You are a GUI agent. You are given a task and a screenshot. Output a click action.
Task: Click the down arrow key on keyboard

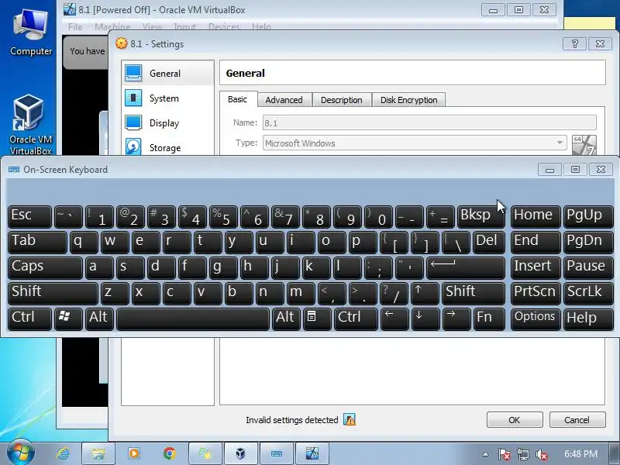tap(425, 319)
